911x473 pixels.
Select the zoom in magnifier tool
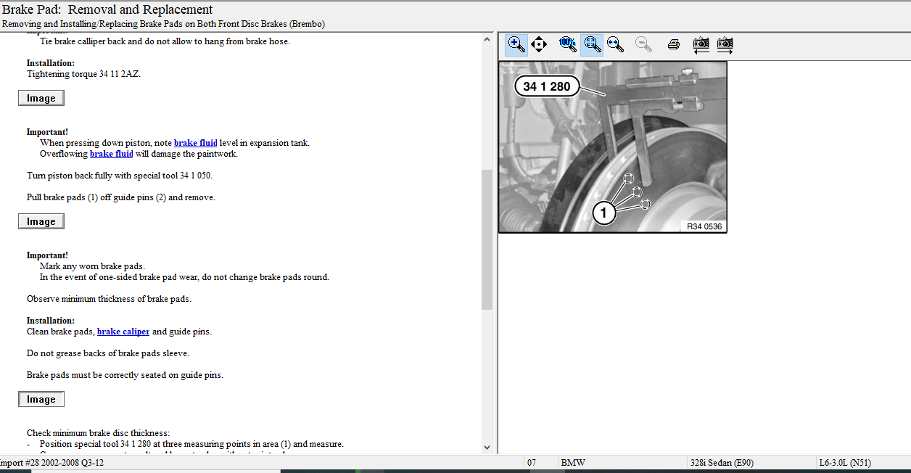click(x=516, y=44)
